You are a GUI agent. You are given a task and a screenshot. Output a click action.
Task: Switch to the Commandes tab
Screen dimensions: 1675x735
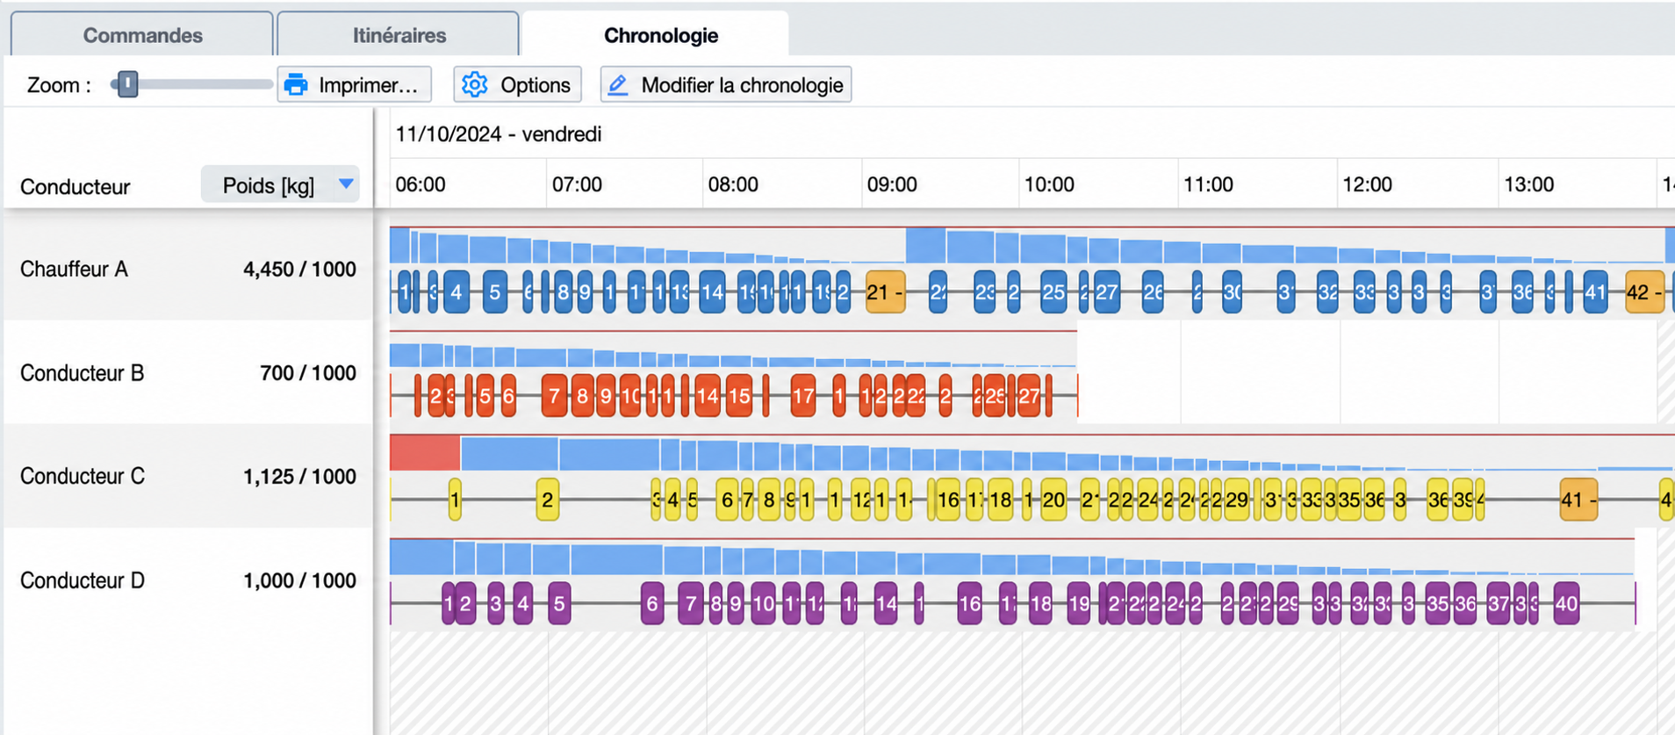pyautogui.click(x=142, y=35)
